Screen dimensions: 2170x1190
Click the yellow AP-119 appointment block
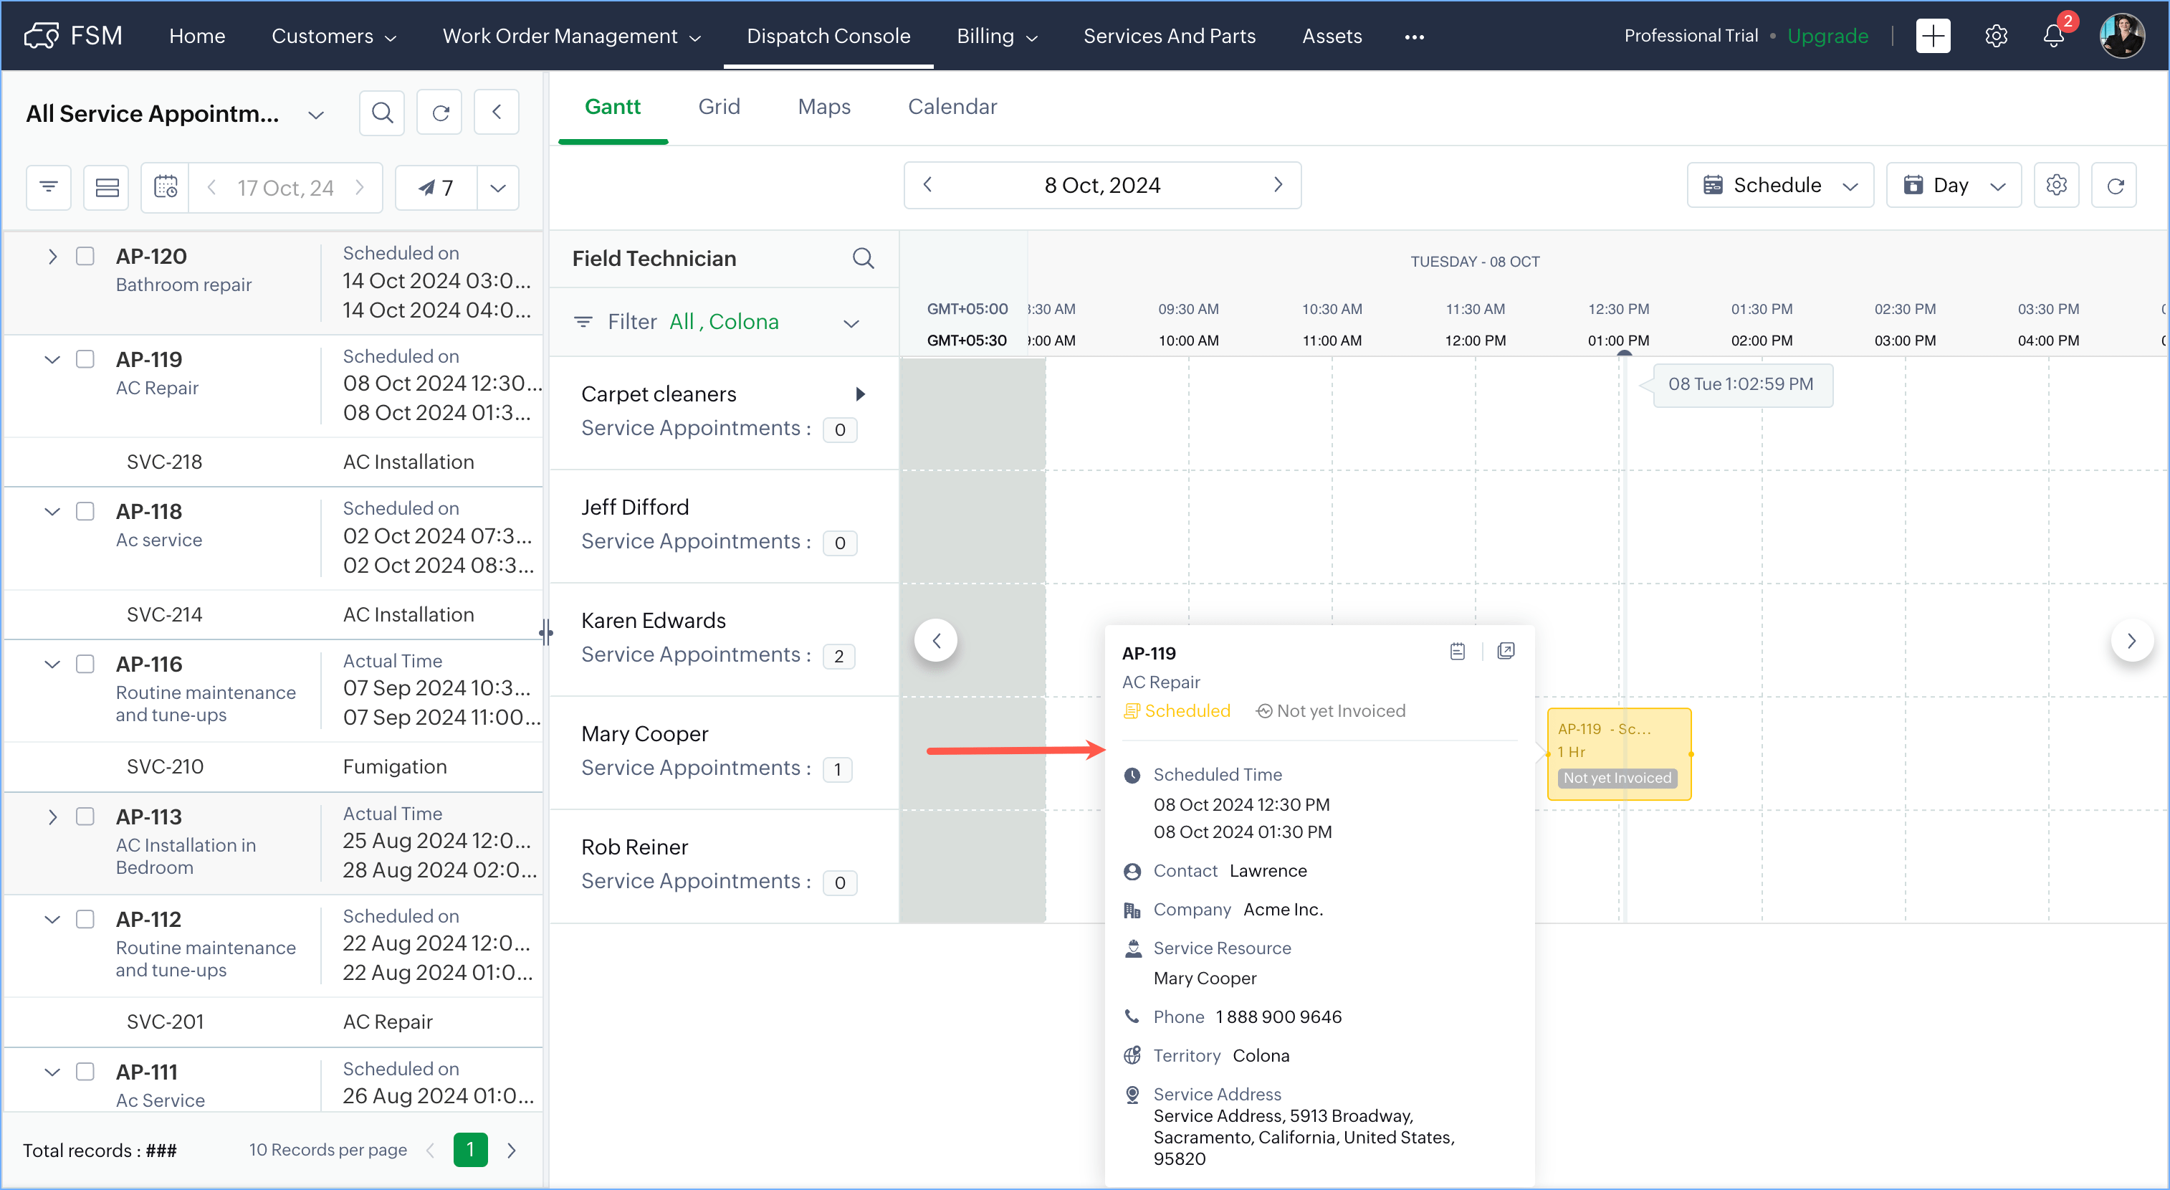coord(1618,753)
